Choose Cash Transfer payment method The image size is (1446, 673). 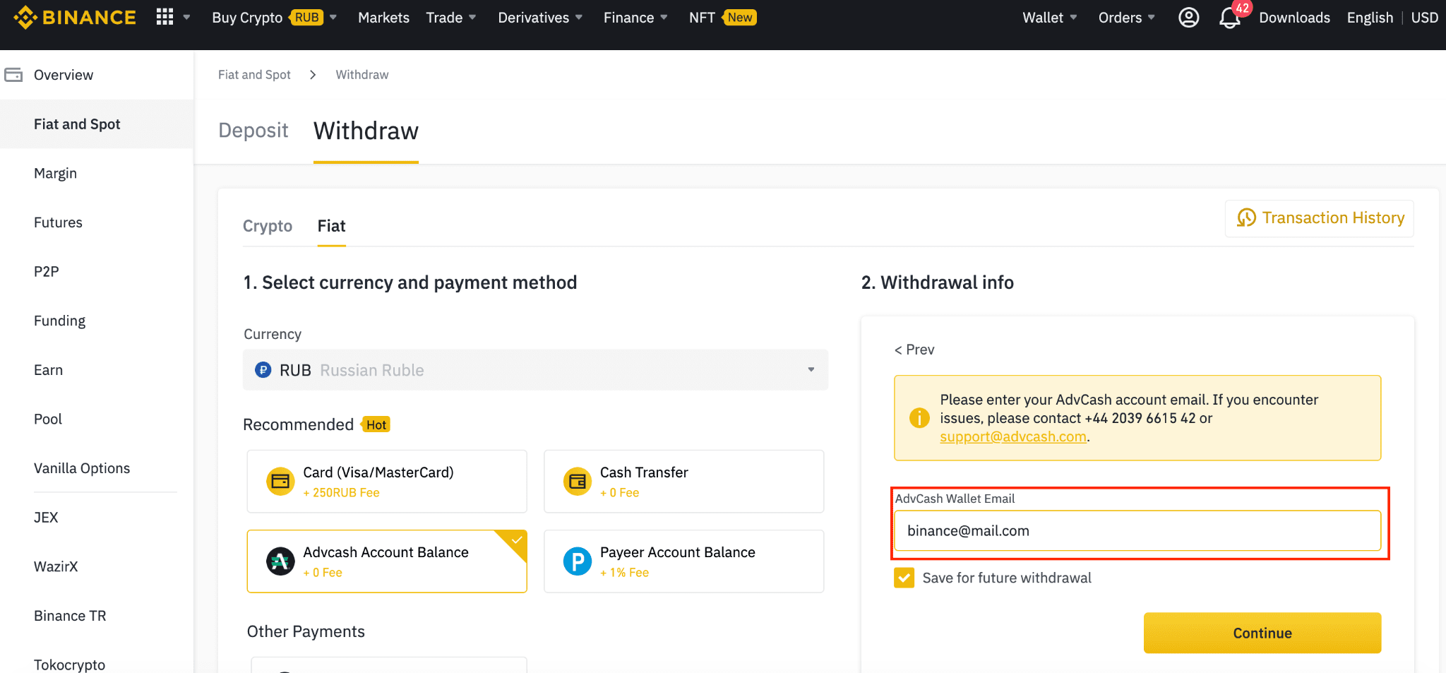tap(683, 482)
